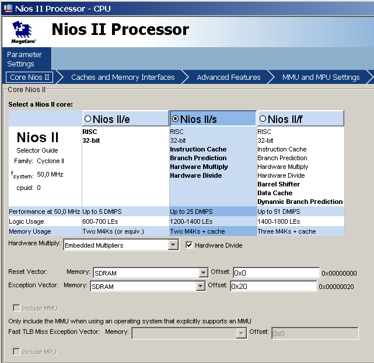Click the Reset Vector Offset field
Screen dimensions: 374x363
tap(276, 273)
